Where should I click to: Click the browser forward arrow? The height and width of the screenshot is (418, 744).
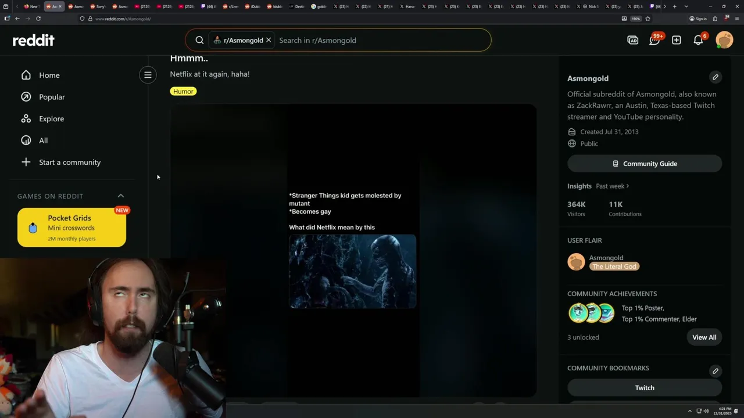[28, 19]
